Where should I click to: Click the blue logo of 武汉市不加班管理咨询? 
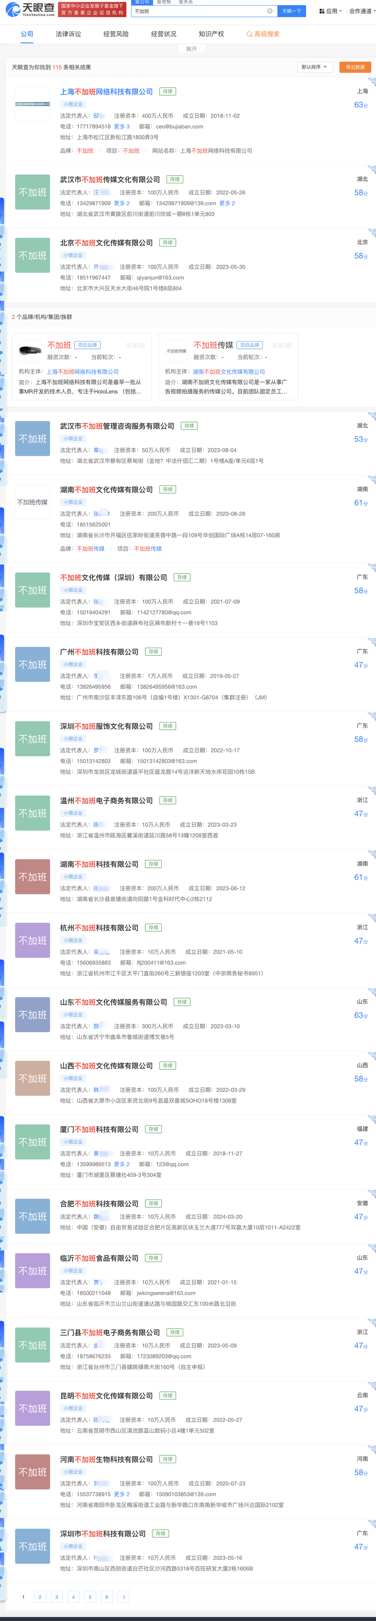(32, 439)
